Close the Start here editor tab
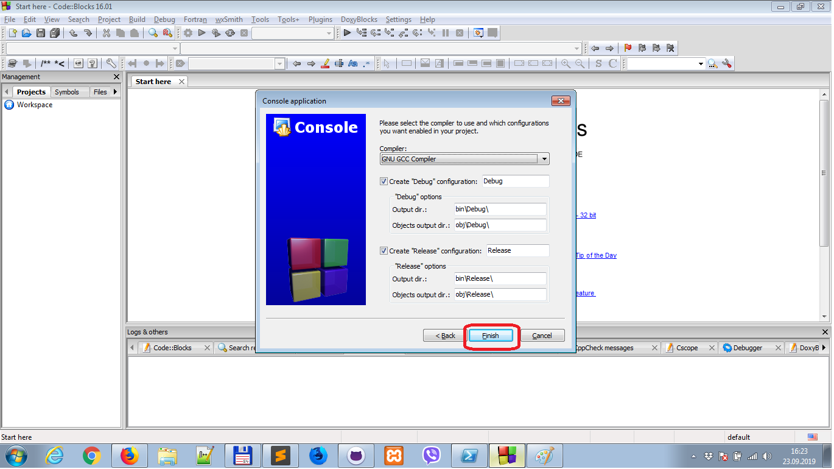This screenshot has height=469, width=834. (x=181, y=82)
